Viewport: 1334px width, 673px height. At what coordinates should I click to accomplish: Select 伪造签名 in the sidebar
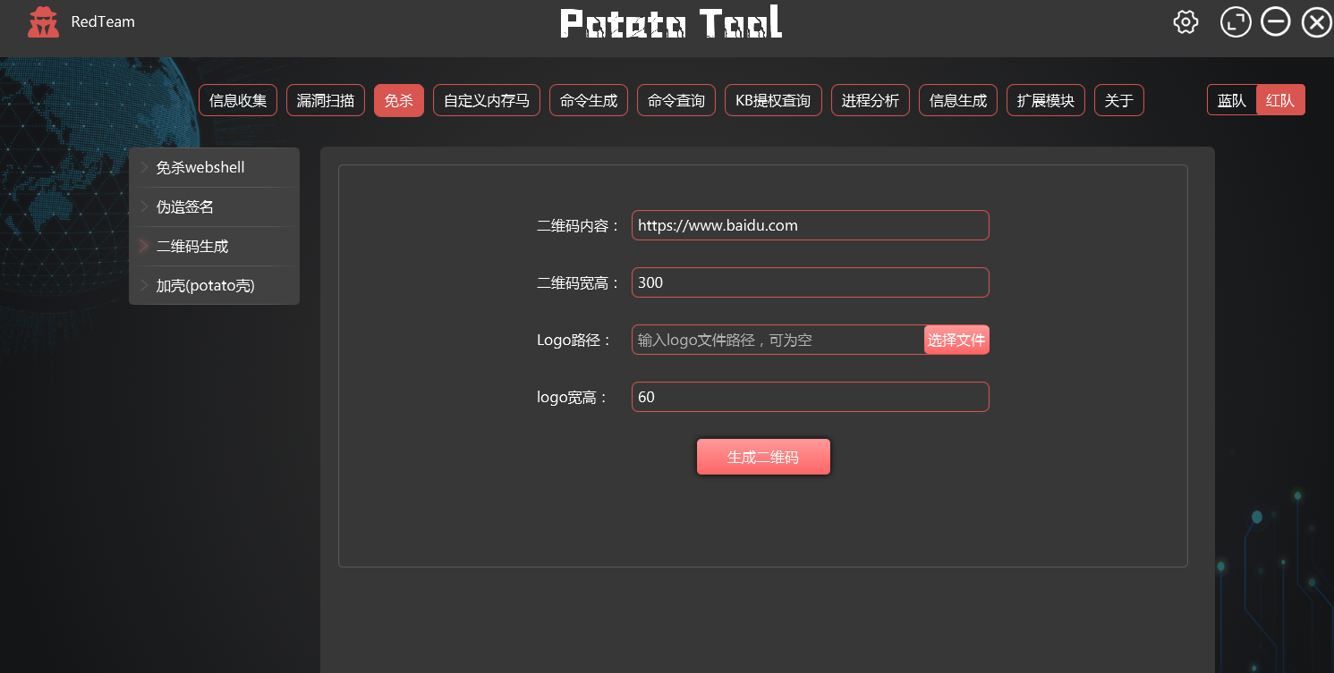tap(214, 206)
